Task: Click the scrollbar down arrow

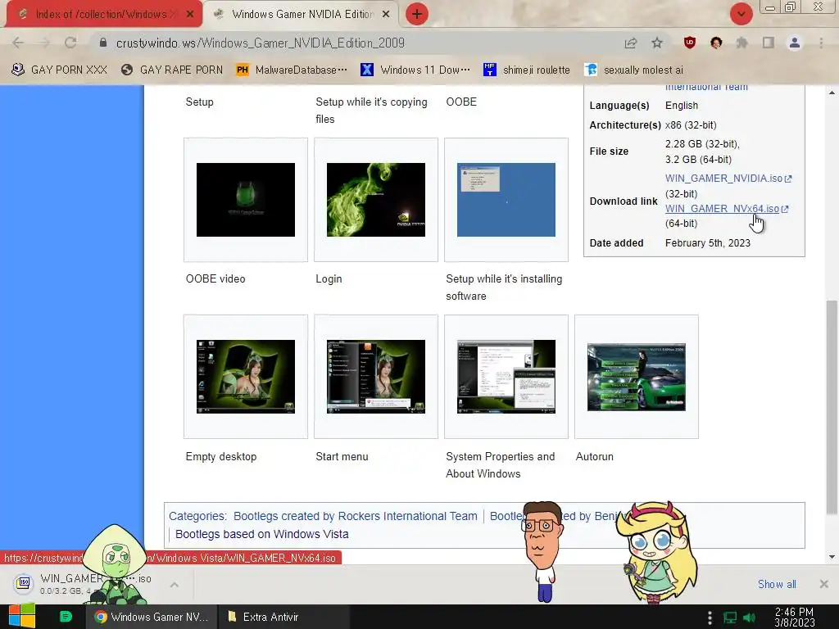Action: pos(832,557)
